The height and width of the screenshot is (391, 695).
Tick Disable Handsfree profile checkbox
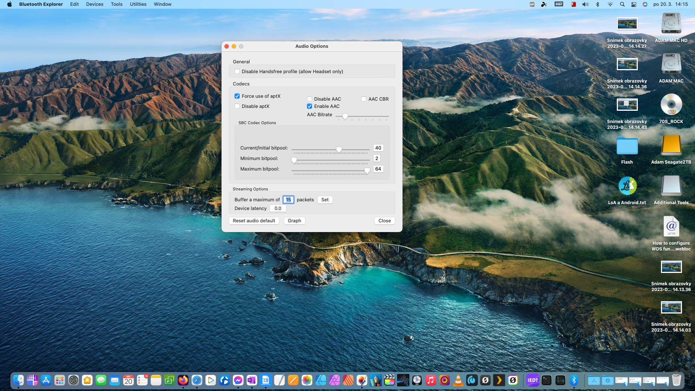237,72
